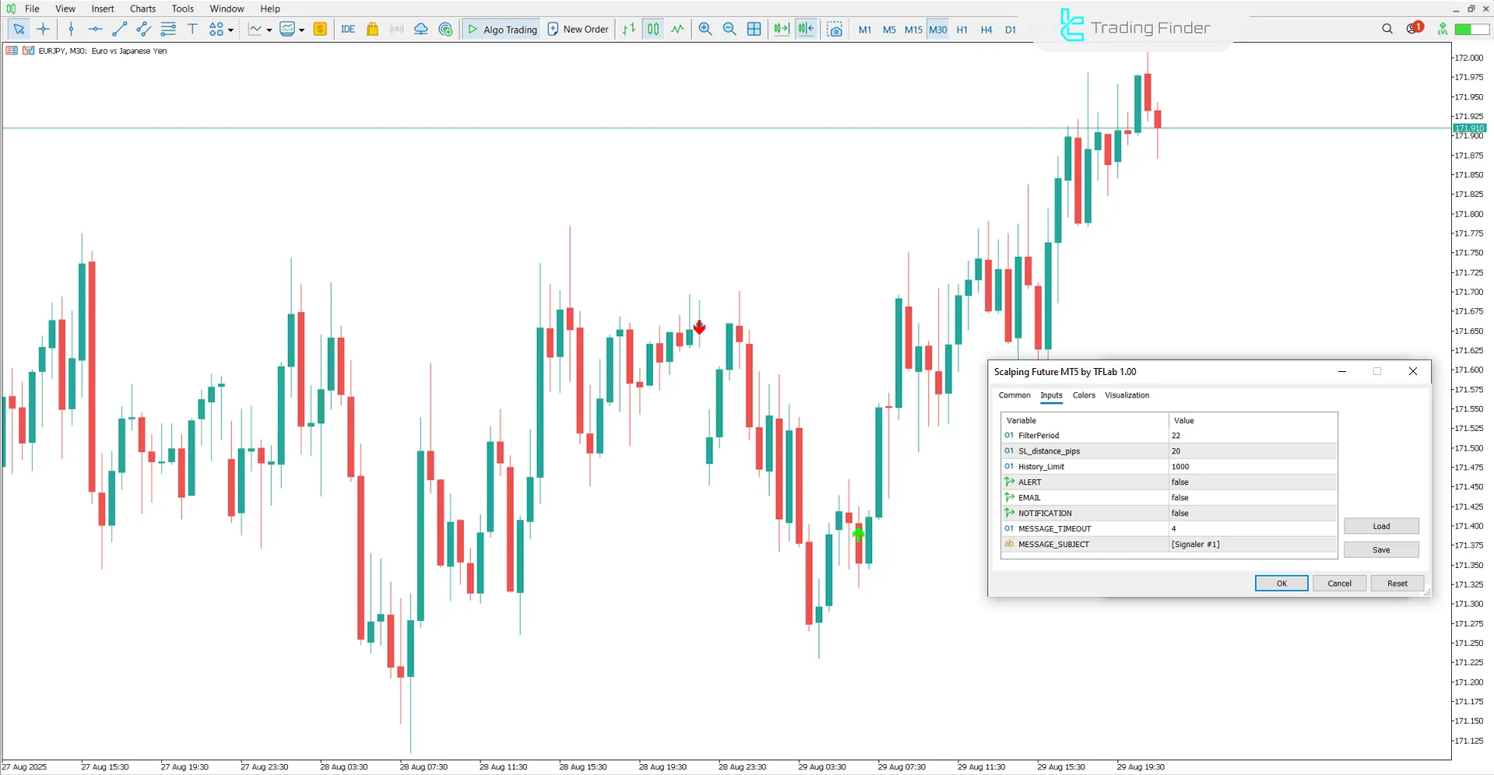Switch to the Colors tab
The image size is (1494, 775).
[1084, 395]
